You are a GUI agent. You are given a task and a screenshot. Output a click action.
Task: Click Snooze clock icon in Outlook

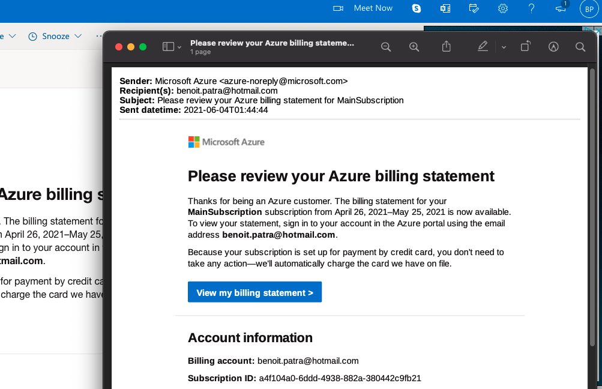coord(32,37)
